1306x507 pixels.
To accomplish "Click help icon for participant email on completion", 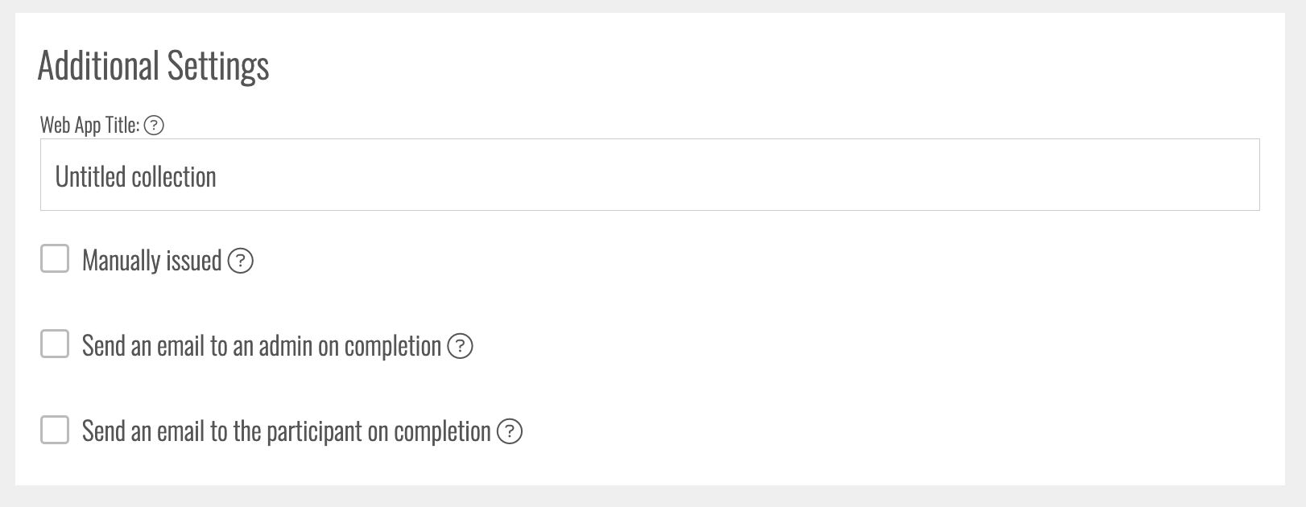I will (x=510, y=431).
